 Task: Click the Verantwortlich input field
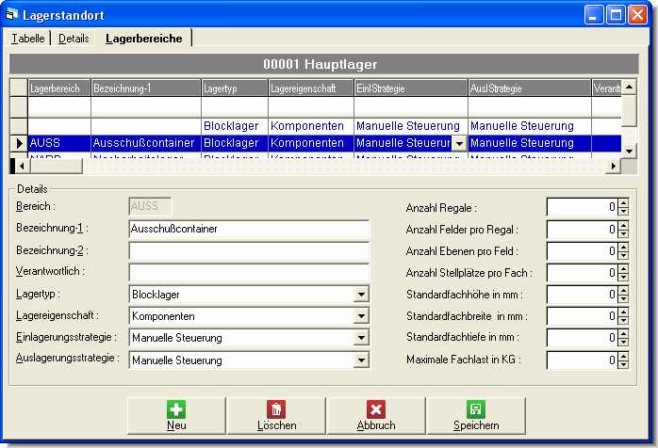pyautogui.click(x=248, y=273)
